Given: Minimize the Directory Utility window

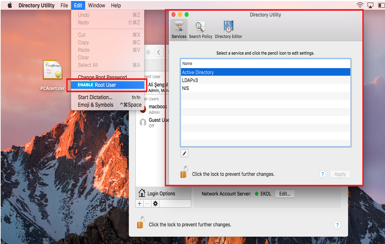Looking at the screenshot, I should tap(180, 14).
